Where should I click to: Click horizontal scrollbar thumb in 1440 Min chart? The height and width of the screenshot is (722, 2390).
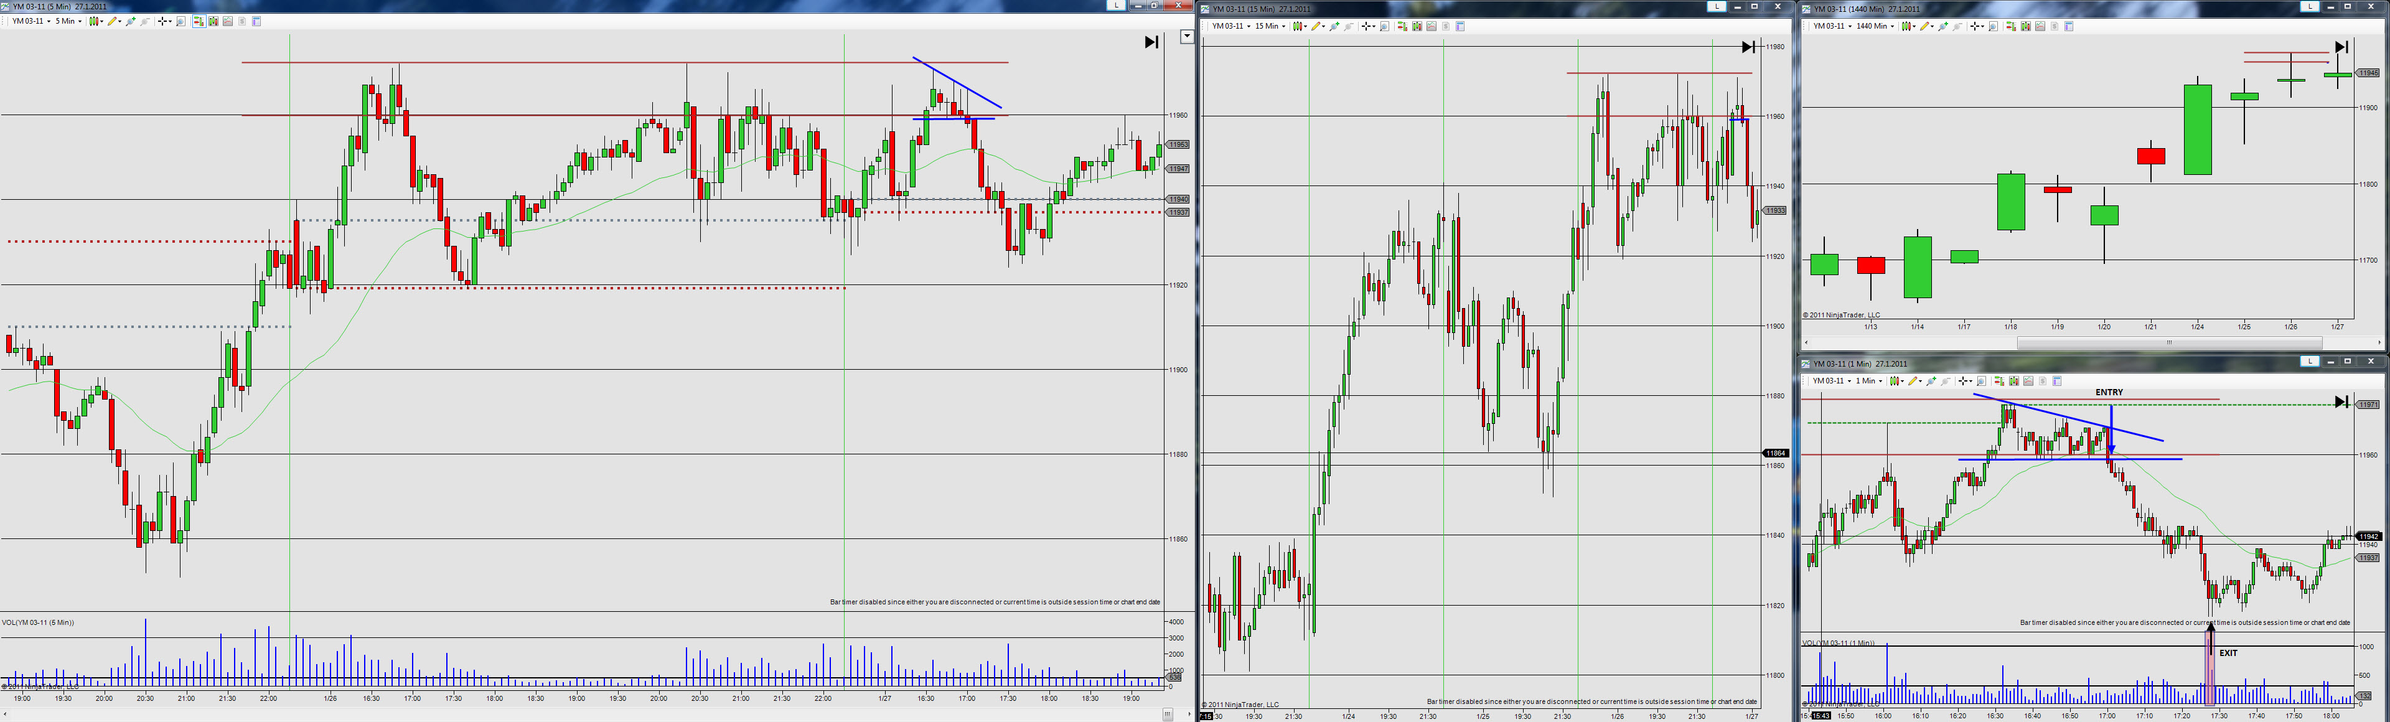2168,342
